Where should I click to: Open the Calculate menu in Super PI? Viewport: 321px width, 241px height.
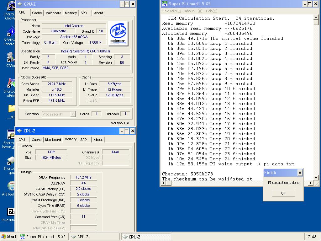(171, 11)
